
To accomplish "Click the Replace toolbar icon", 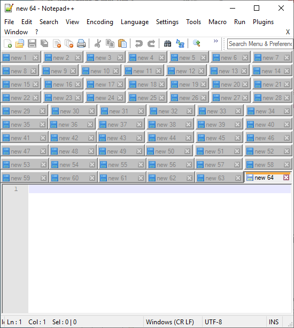I will click(x=180, y=43).
